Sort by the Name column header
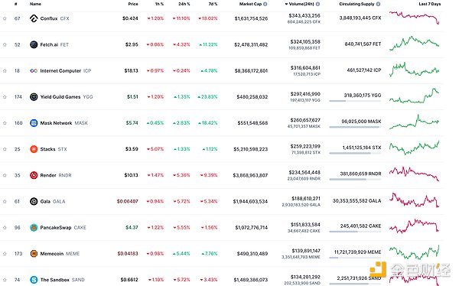The width and height of the screenshot is (459, 286). pyautogui.click(x=35, y=4)
